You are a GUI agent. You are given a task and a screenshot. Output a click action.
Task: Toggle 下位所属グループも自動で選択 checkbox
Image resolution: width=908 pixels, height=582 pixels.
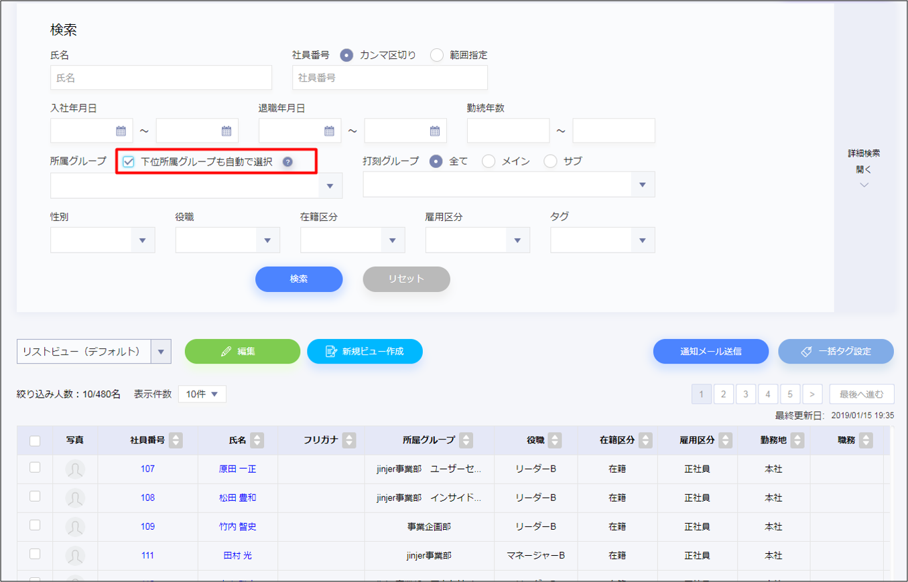(129, 162)
